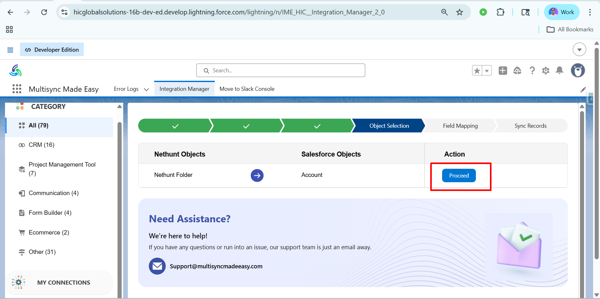Open the tab groups grid icon

coord(9,29)
